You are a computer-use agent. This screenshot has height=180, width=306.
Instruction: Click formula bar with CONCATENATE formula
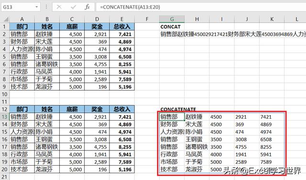click(x=201, y=7)
